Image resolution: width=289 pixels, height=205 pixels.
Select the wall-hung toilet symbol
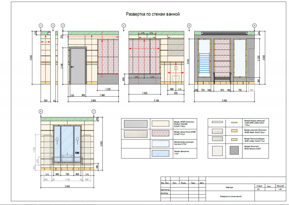(176, 79)
